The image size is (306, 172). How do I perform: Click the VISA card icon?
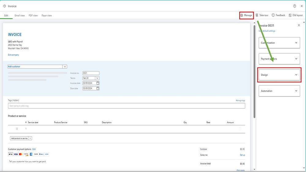coord(16,154)
